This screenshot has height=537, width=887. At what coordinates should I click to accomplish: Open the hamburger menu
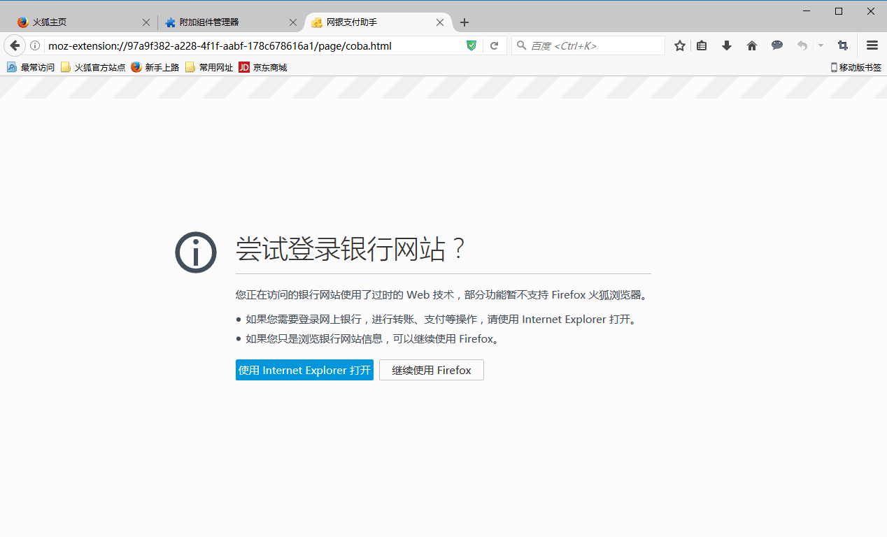click(872, 45)
